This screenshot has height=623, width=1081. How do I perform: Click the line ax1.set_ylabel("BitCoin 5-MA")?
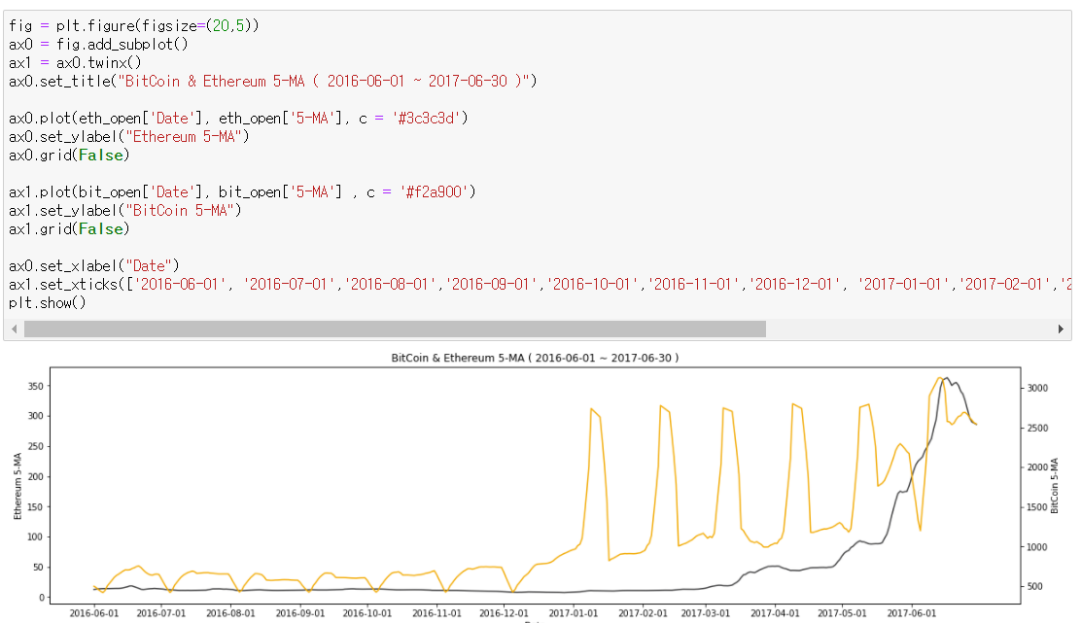[x=125, y=210]
